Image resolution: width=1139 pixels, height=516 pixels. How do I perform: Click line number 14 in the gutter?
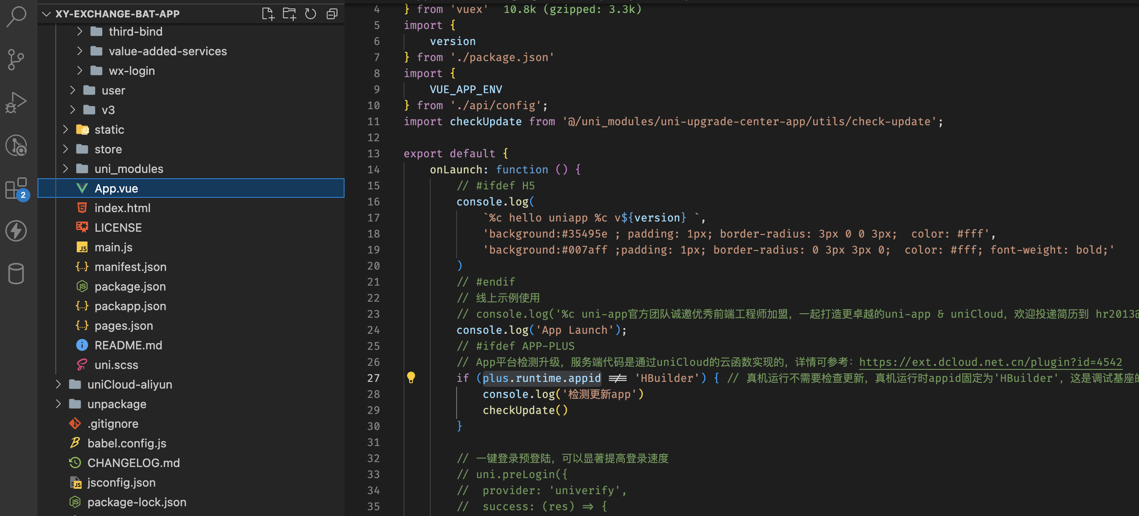[374, 169]
